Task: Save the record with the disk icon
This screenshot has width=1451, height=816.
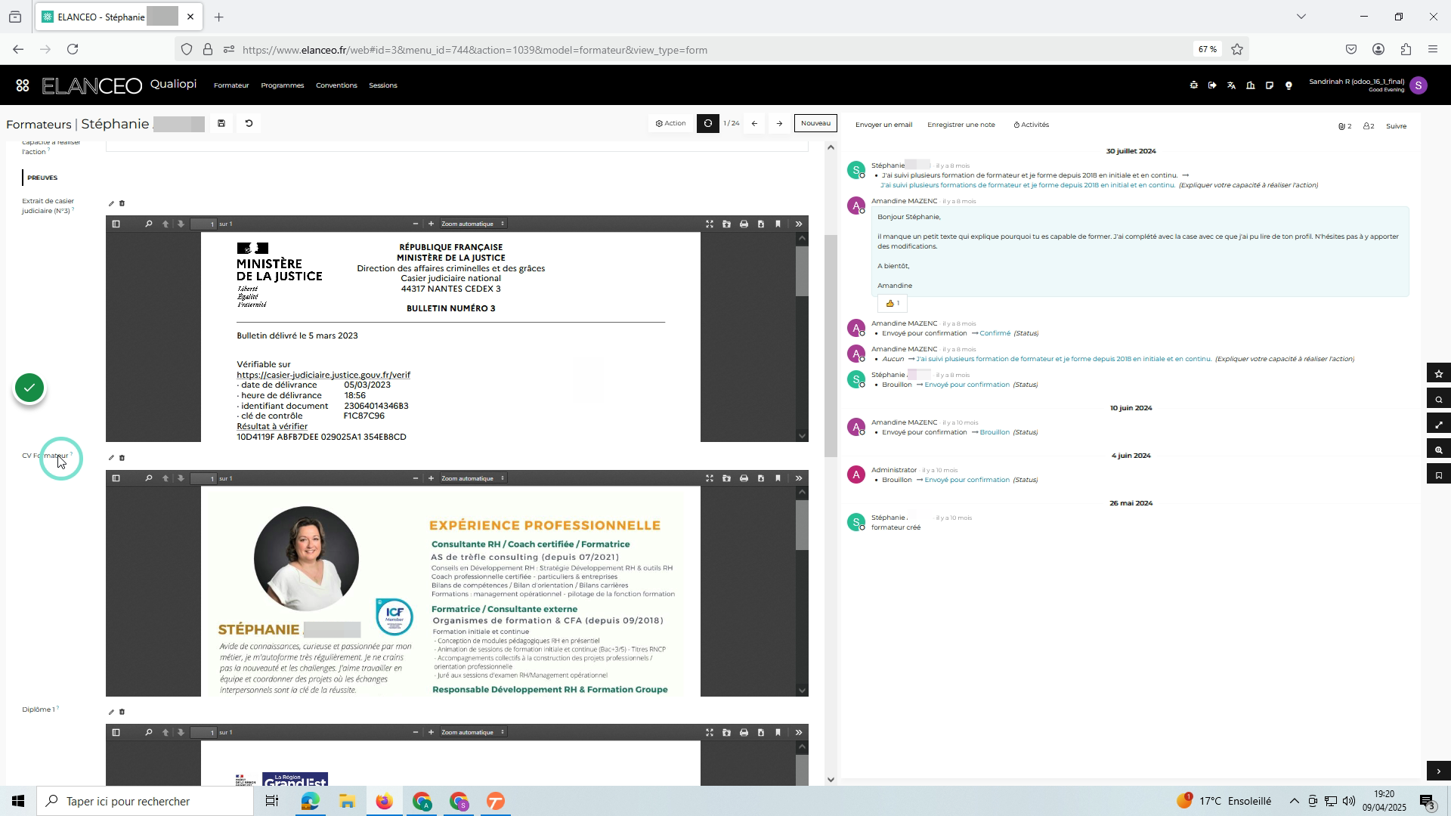Action: [x=221, y=124]
